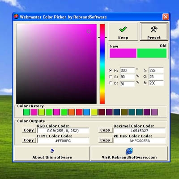Screen dimensions: 179x179
Task: Copy the VB Hex Color Code
Action: (105, 140)
